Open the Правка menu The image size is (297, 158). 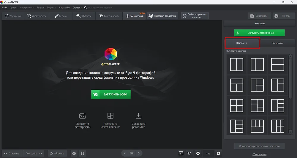tap(13, 8)
